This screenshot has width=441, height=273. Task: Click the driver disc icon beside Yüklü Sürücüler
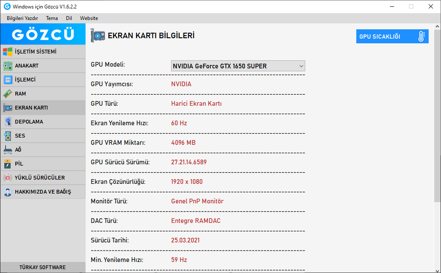tap(8, 178)
